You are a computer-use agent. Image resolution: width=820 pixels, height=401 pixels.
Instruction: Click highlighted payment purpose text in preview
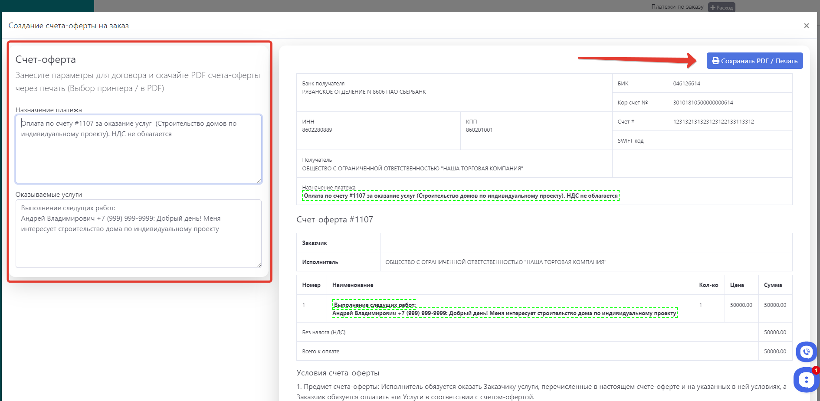(460, 196)
